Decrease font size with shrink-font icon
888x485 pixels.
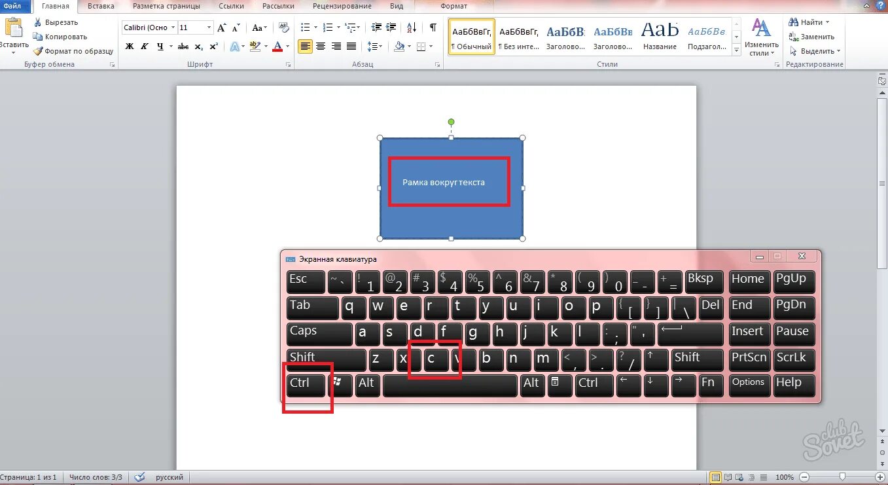(x=235, y=27)
